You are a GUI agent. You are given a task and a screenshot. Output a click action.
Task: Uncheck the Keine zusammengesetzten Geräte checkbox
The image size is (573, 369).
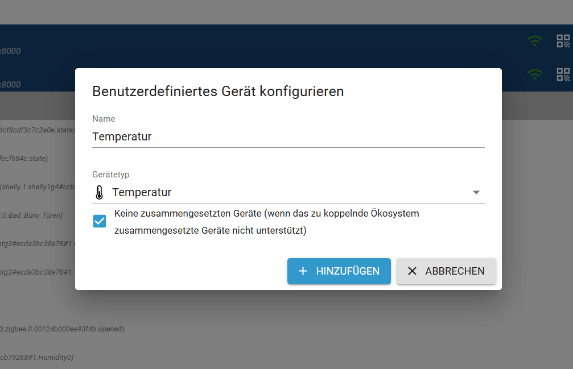click(x=100, y=221)
